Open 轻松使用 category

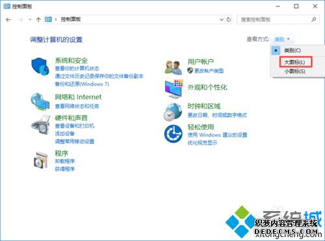[x=201, y=127]
